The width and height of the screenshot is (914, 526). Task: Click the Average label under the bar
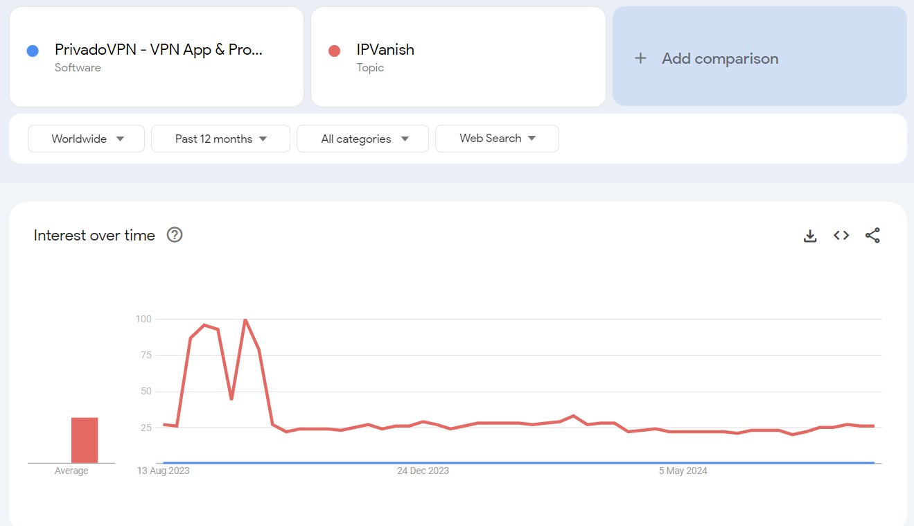(71, 471)
